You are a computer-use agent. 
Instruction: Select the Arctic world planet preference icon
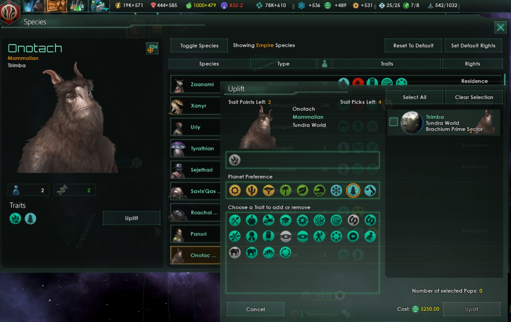point(336,190)
